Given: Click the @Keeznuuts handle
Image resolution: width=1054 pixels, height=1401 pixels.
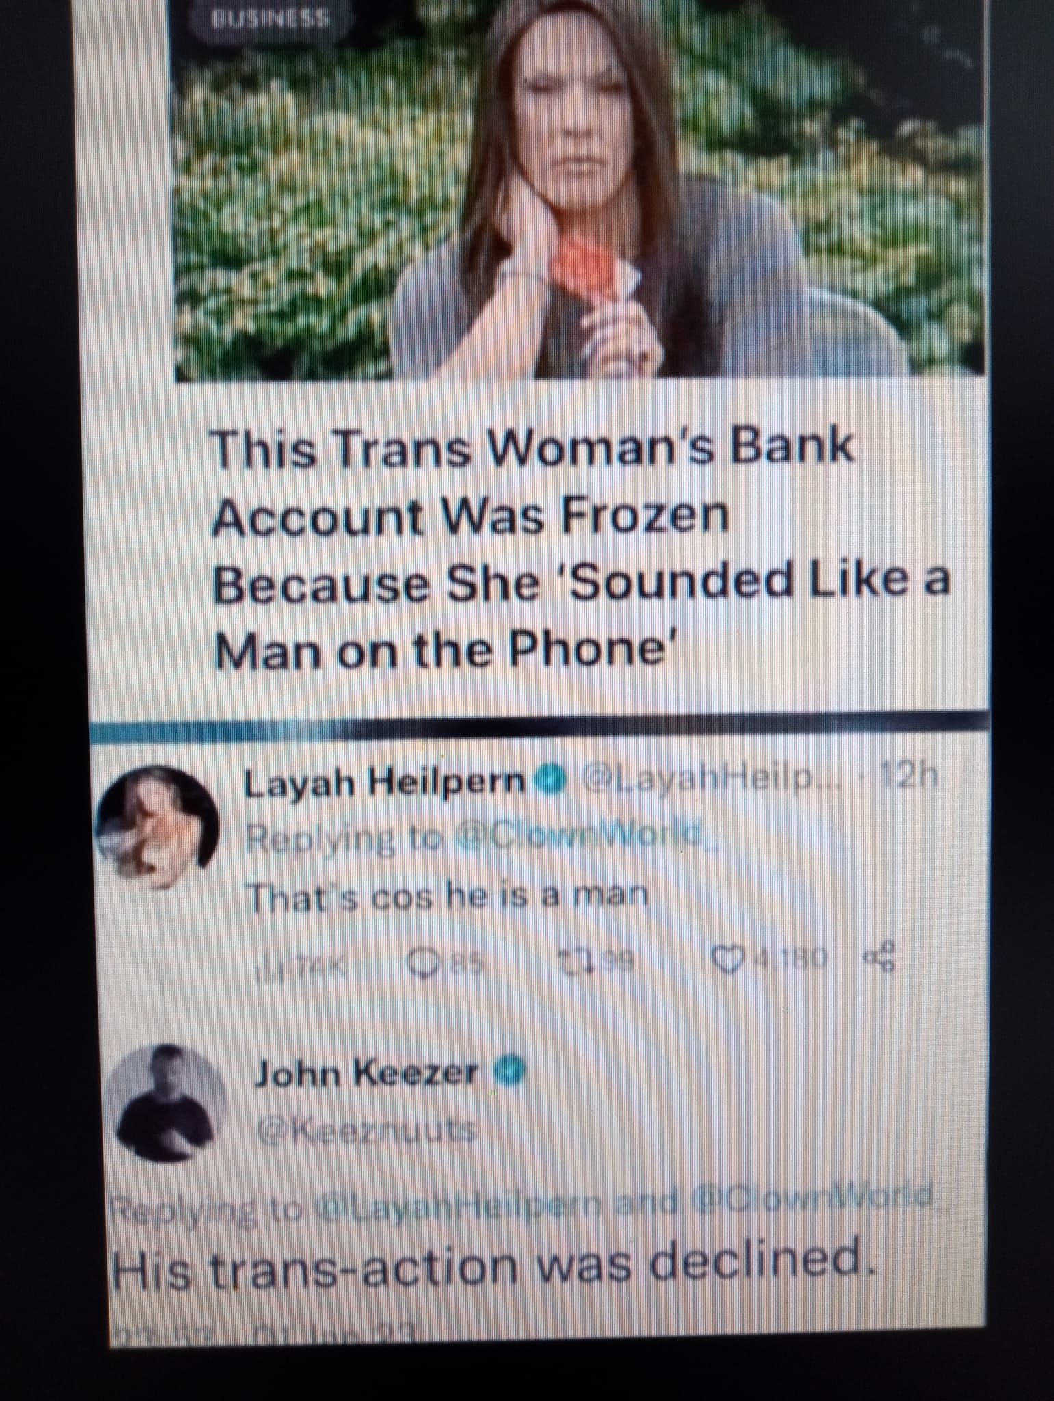Looking at the screenshot, I should [x=365, y=1131].
